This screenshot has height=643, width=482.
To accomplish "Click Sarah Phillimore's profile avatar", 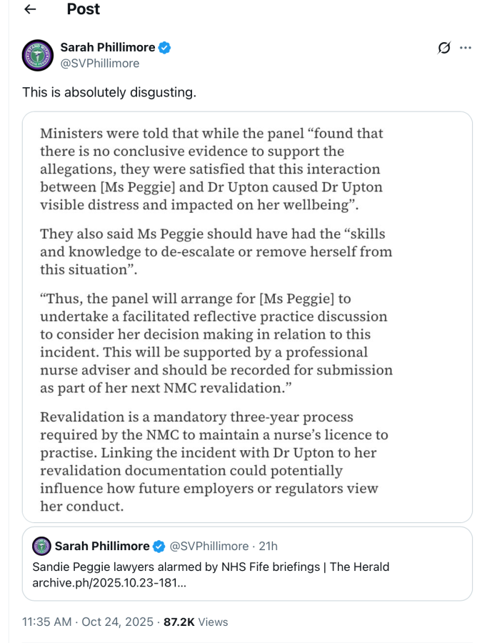I will [x=38, y=55].
